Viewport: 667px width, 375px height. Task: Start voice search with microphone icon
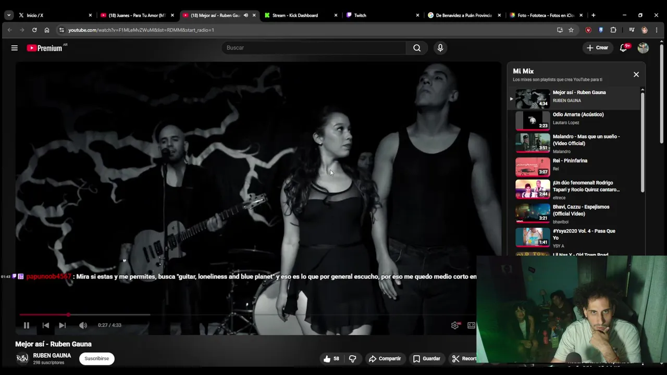click(440, 48)
